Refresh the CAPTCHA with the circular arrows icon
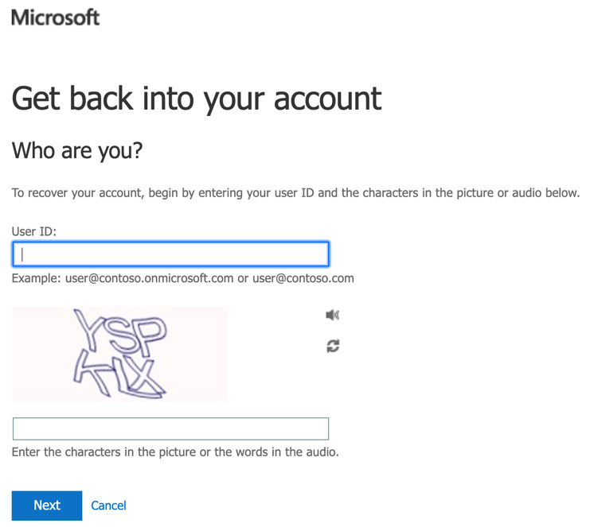The width and height of the screenshot is (590, 527). [x=333, y=346]
